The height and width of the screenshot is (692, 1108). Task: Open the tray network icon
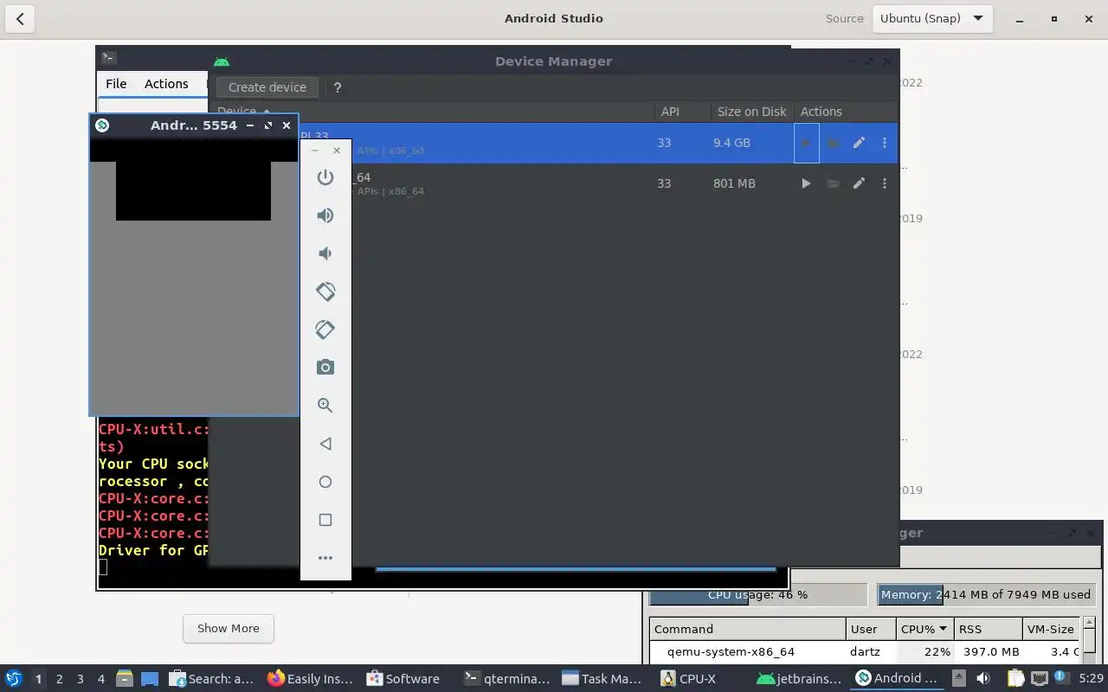click(1040, 678)
